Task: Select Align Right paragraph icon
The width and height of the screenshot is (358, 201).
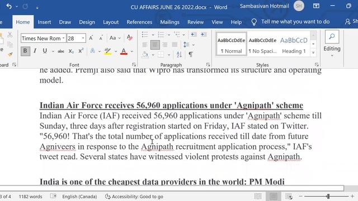Action: point(164,45)
